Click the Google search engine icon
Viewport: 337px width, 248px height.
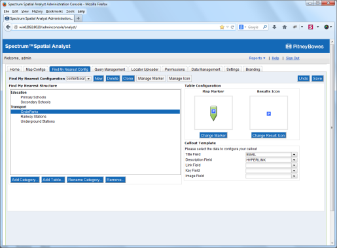[x=241, y=27]
